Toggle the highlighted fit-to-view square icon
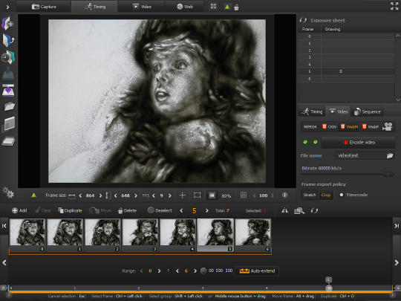The height and width of the screenshot is (301, 401). point(212,195)
